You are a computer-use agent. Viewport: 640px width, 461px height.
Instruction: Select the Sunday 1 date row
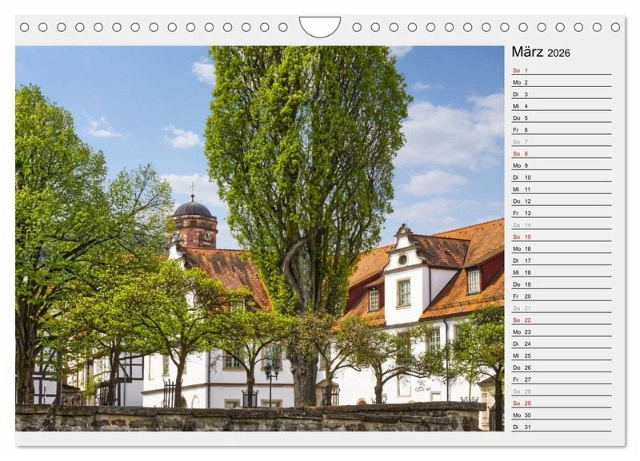(x=561, y=70)
